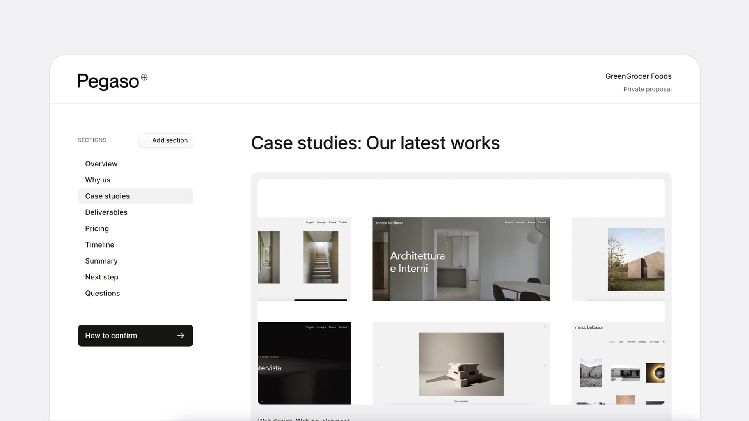Select the Pricing section item
Viewport: 749px width, 421px height.
coord(97,228)
